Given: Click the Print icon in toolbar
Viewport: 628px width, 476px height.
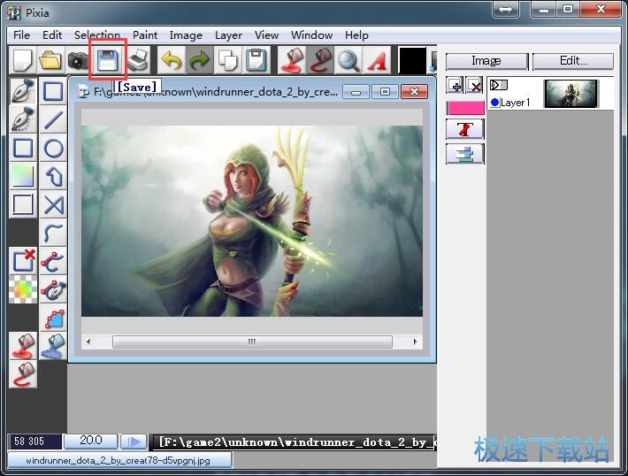Looking at the screenshot, I should click(x=135, y=60).
